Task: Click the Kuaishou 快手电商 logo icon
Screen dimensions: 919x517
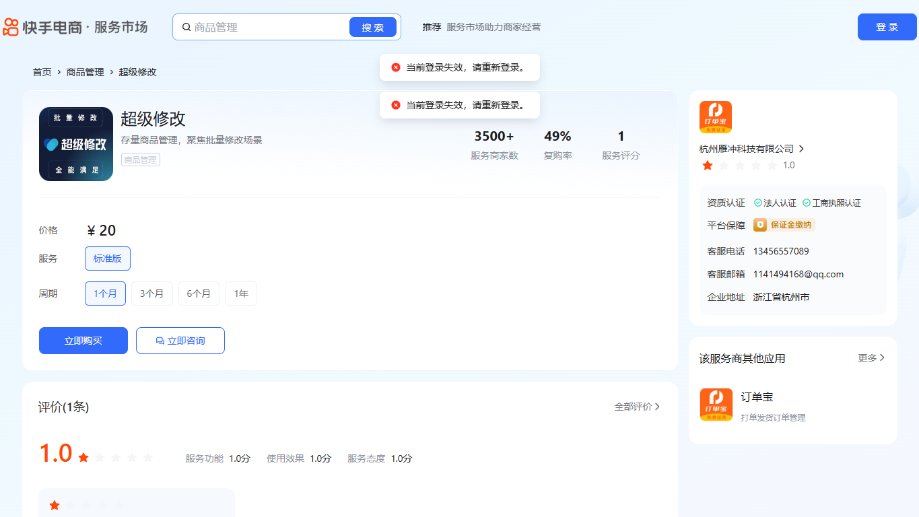Action: [11, 27]
